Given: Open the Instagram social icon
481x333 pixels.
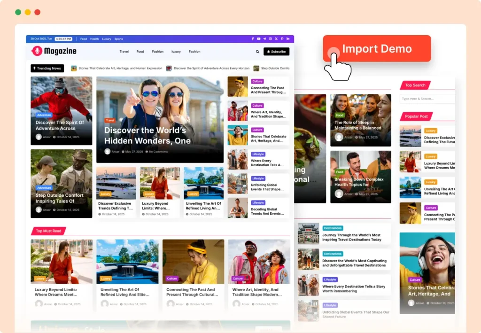Looking at the screenshot, I should coord(270,39).
